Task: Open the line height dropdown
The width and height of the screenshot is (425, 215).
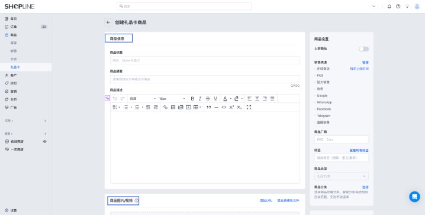Action: tap(116, 107)
